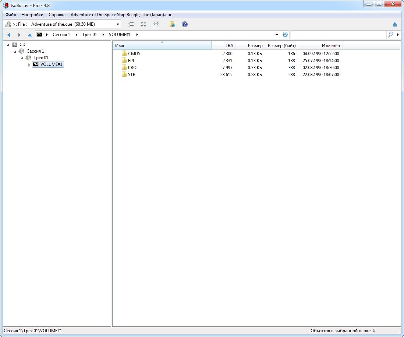Screen dimensions: 404x337
Task: Click the STR folder name
Action: [132, 74]
